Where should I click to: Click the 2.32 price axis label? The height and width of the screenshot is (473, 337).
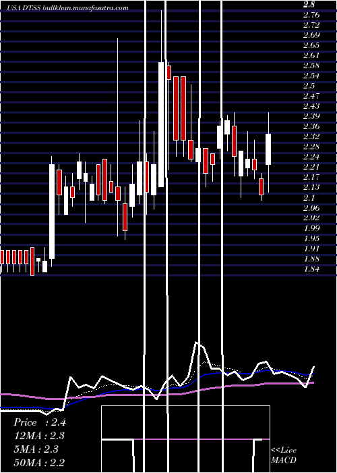tap(311, 136)
